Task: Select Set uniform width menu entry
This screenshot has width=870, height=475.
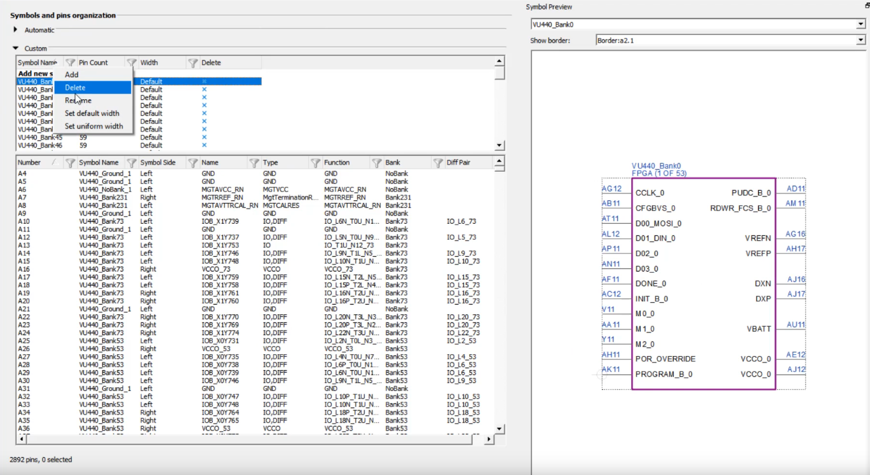Action: pos(93,126)
